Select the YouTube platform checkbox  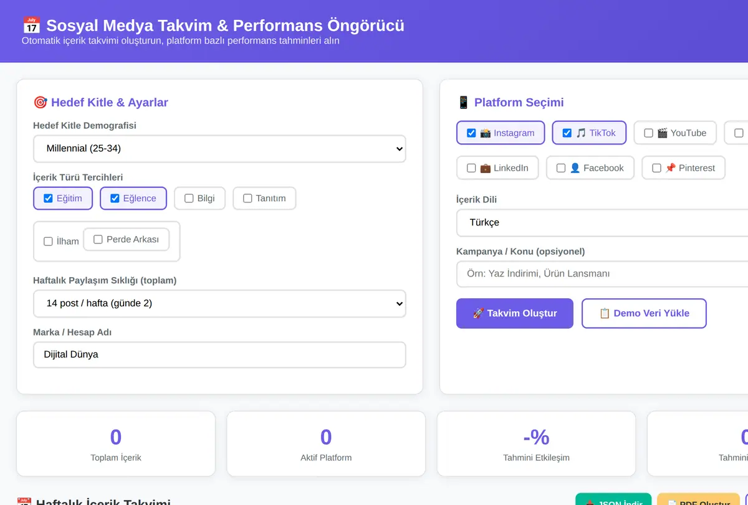(648, 133)
